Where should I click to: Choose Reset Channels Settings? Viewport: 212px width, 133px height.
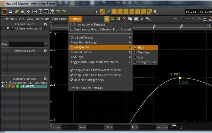pyautogui.click(x=101, y=88)
